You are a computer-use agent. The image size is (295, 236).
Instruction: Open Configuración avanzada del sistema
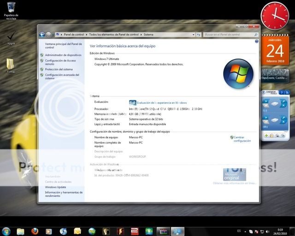coord(62,77)
